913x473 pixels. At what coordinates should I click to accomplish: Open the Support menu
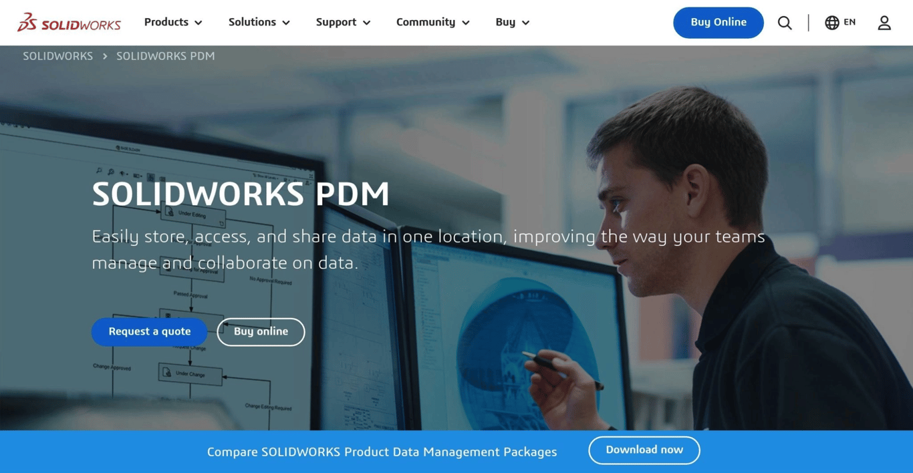pyautogui.click(x=343, y=22)
